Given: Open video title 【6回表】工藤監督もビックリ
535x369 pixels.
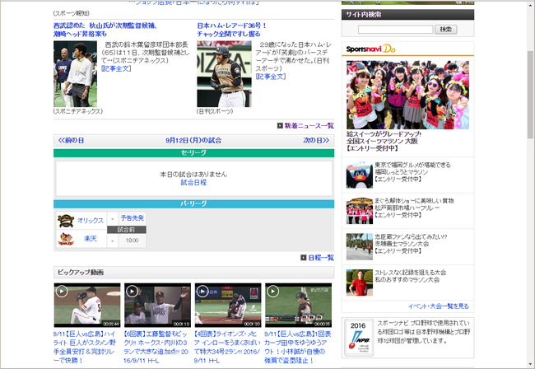Looking at the screenshot, I should pyautogui.click(x=156, y=347).
